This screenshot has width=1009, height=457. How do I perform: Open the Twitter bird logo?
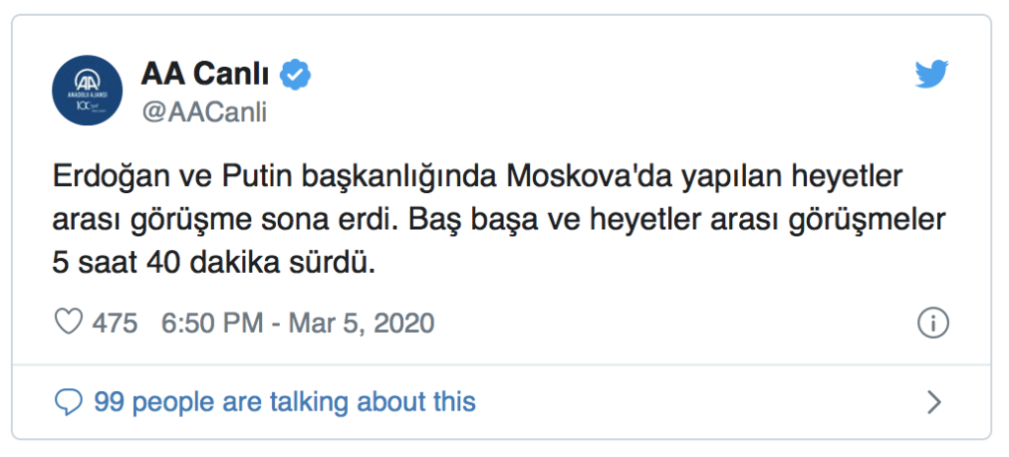coord(932,75)
